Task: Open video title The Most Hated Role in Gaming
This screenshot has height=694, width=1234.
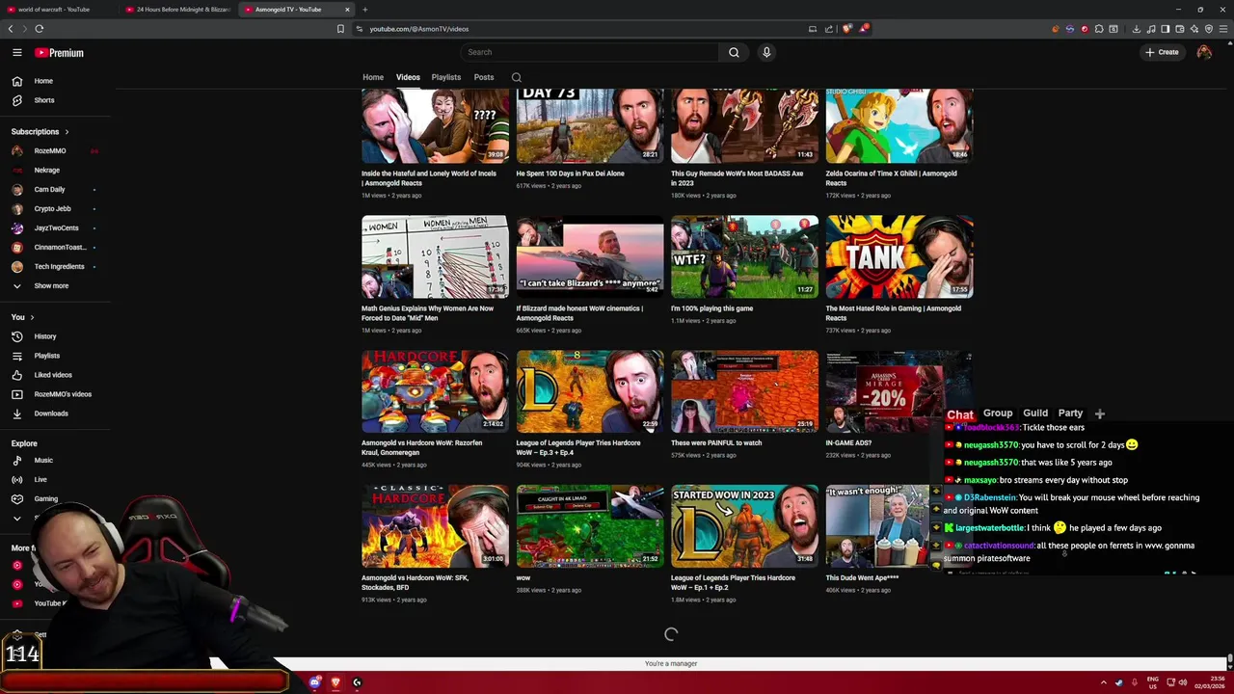Action: [893, 313]
